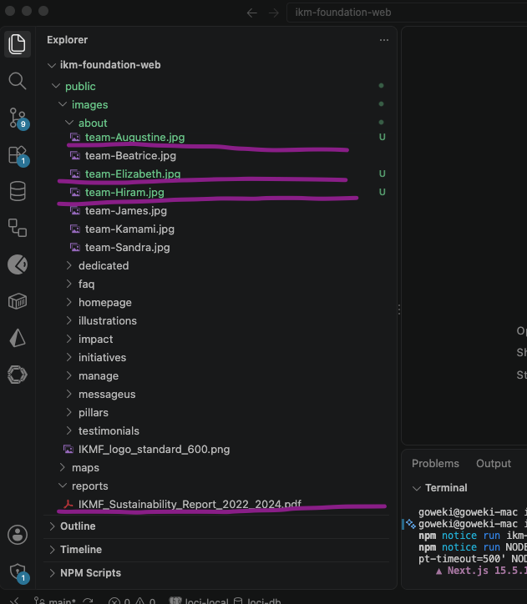This screenshot has height=604, width=527.
Task: Click the sparkle icon beside terminal prompt
Action: [411, 524]
